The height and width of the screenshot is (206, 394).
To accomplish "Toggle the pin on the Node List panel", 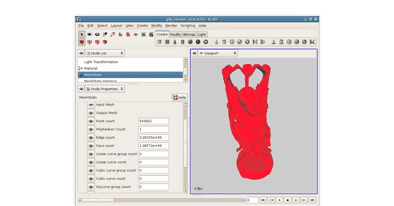I will point(81,53).
